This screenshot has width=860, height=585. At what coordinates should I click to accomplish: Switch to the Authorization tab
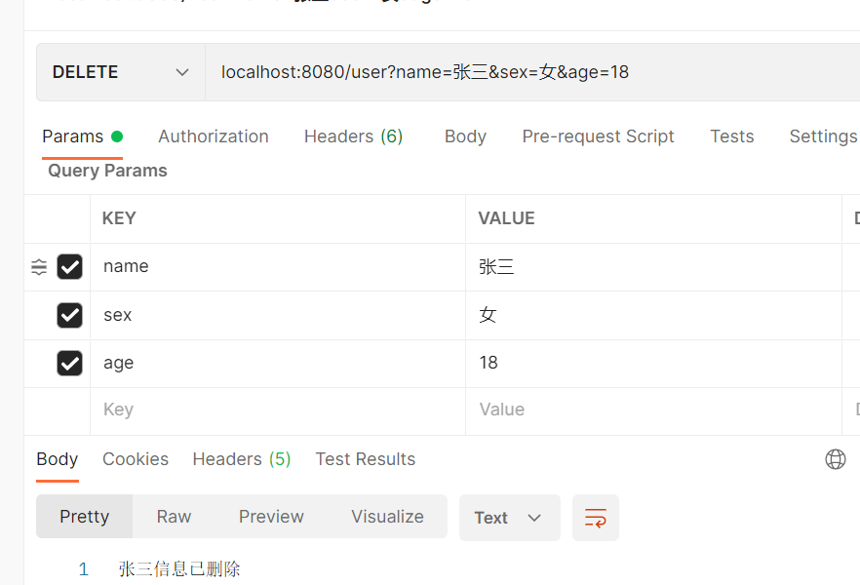click(x=214, y=136)
